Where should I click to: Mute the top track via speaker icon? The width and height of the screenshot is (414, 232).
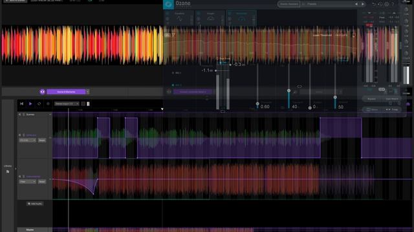[20, 115]
